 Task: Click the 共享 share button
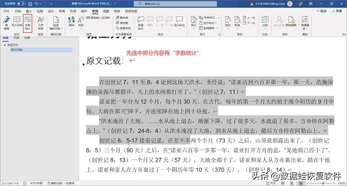coord(337,11)
